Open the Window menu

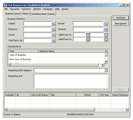[37, 9]
